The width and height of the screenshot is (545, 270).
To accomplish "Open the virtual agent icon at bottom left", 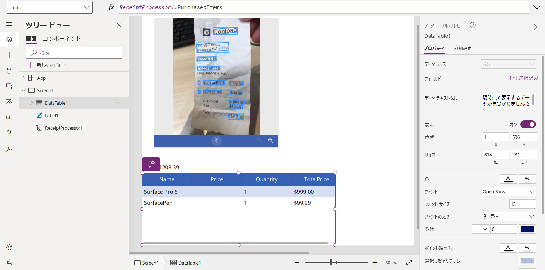I will [x=9, y=262].
